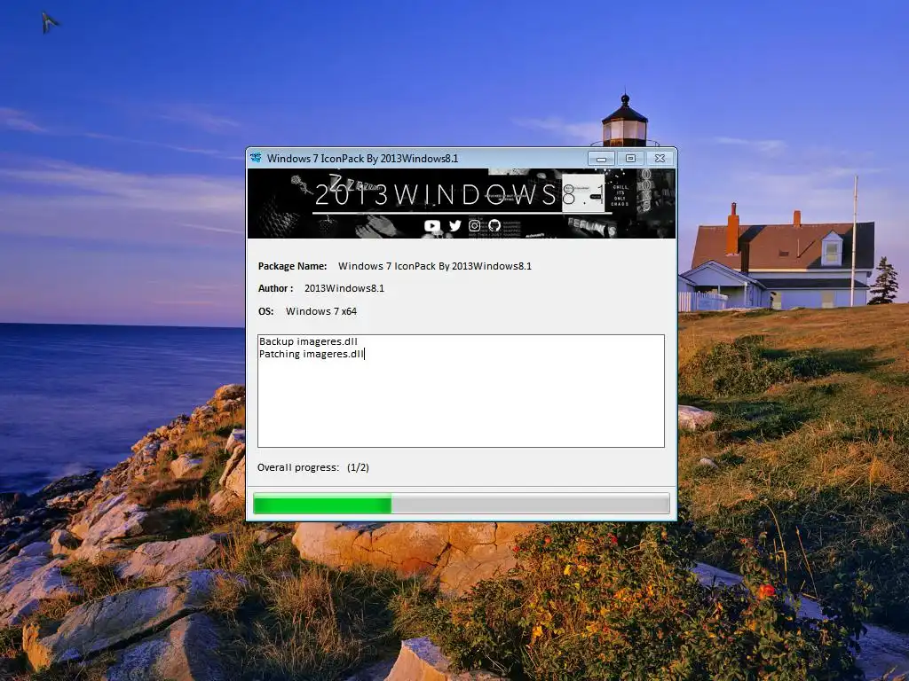909x681 pixels.
Task: Click the "Windows 7 x64" OS value
Action: click(x=321, y=311)
